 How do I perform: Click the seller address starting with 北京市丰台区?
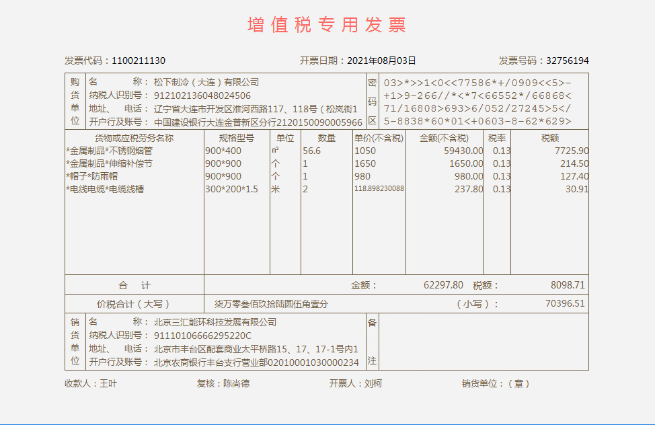coord(256,349)
